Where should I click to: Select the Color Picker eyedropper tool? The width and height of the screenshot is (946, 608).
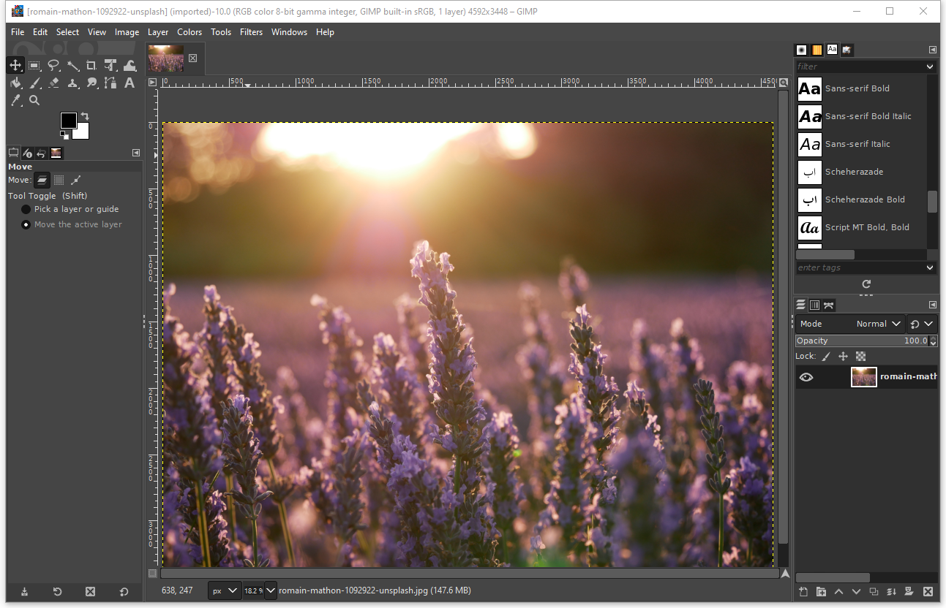point(16,101)
